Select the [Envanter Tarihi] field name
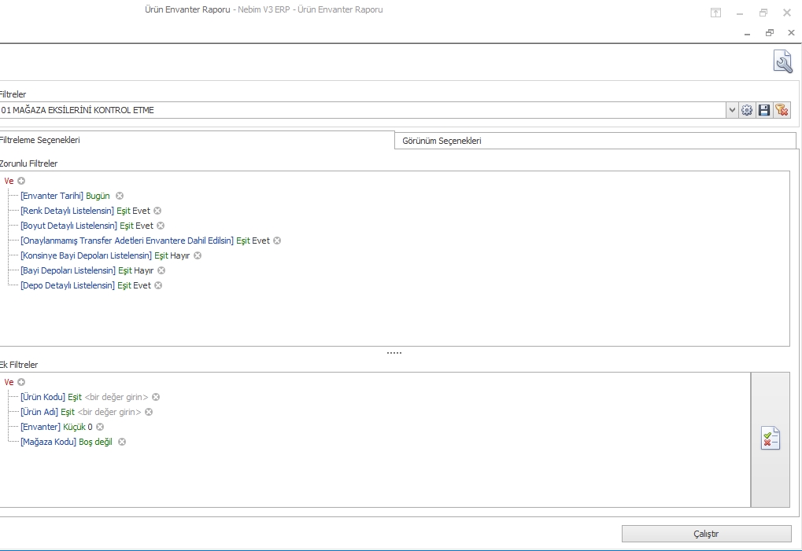Screen dimensions: 802x551 pyautogui.click(x=52, y=196)
